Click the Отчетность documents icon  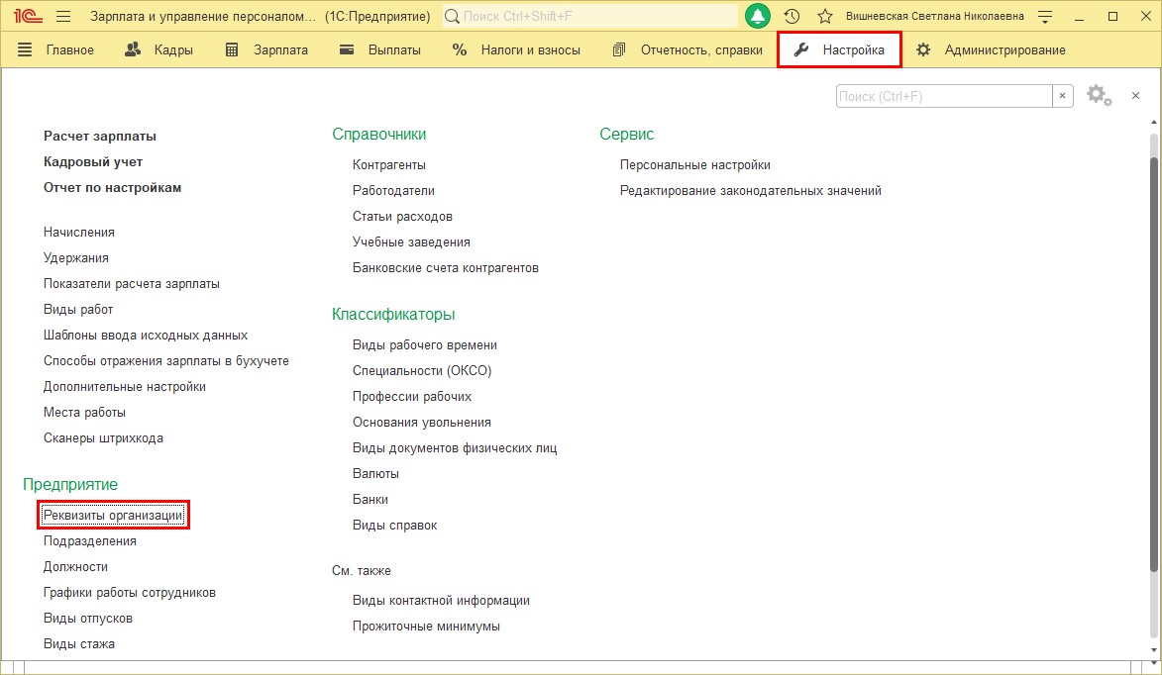coord(619,49)
